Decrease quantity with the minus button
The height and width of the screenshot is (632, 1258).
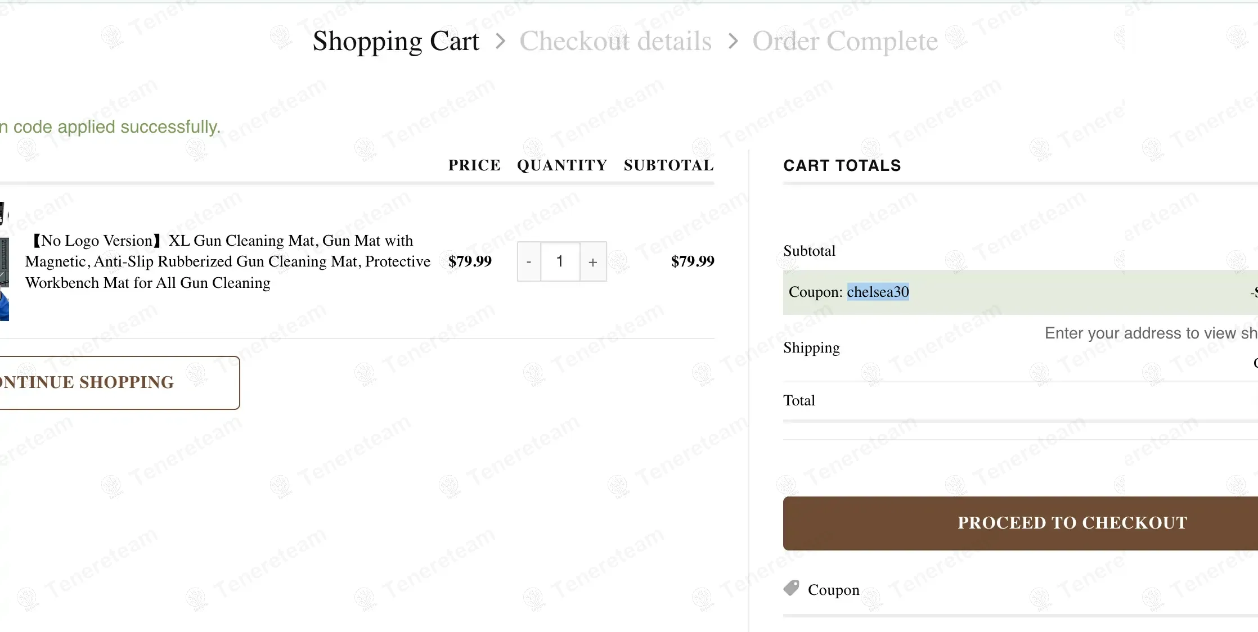pos(529,261)
